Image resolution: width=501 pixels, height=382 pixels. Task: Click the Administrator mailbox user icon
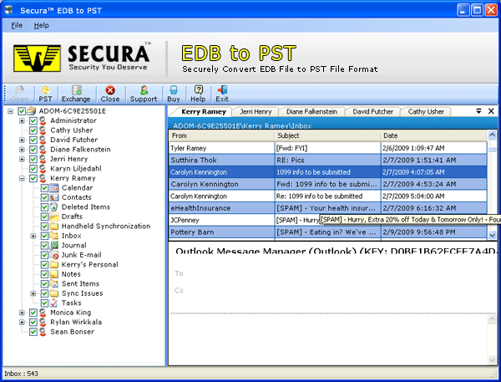coord(43,120)
